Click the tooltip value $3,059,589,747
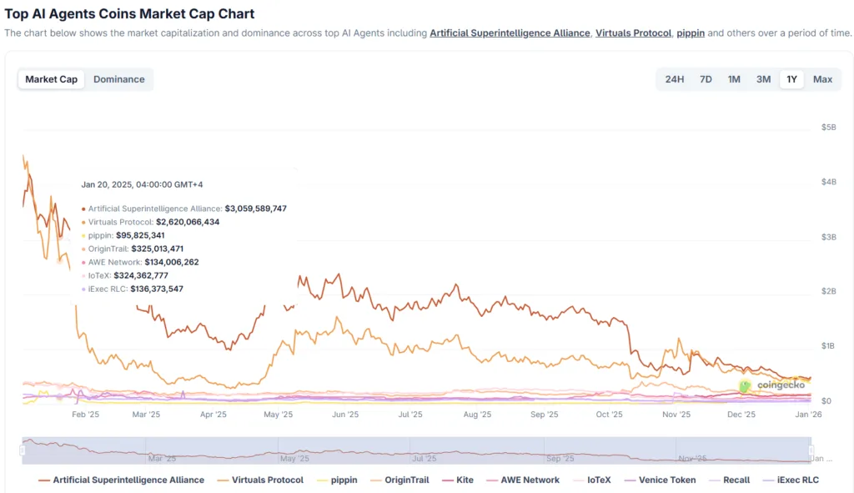 (255, 209)
